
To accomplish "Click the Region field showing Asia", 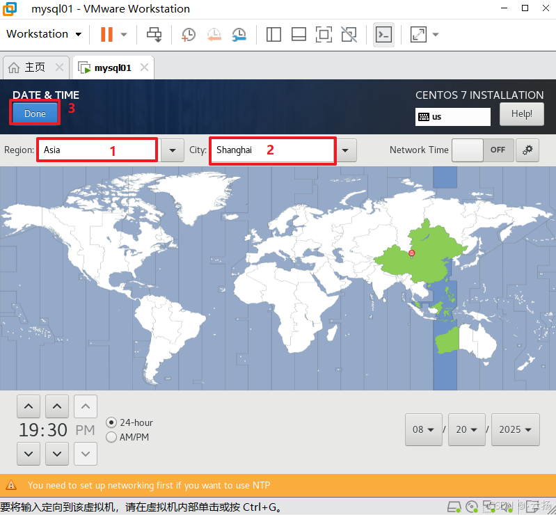I will 97,150.
